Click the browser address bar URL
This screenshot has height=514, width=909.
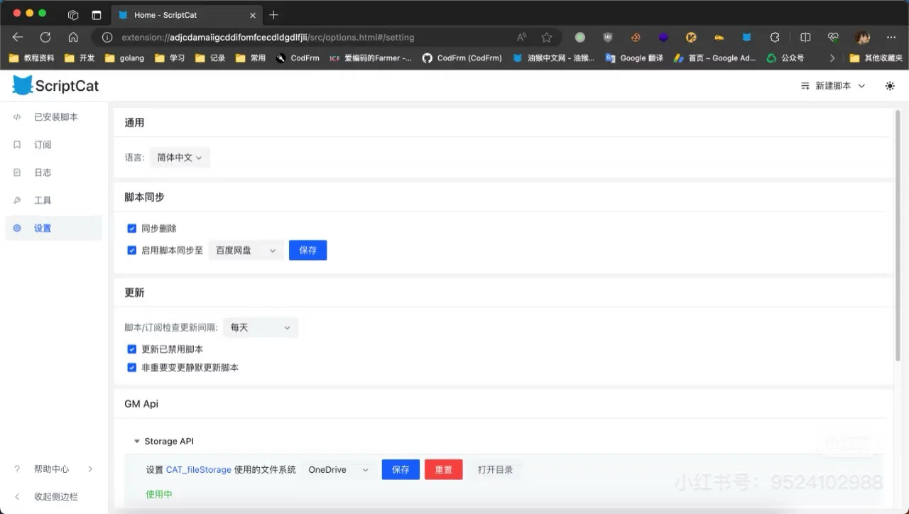click(268, 37)
